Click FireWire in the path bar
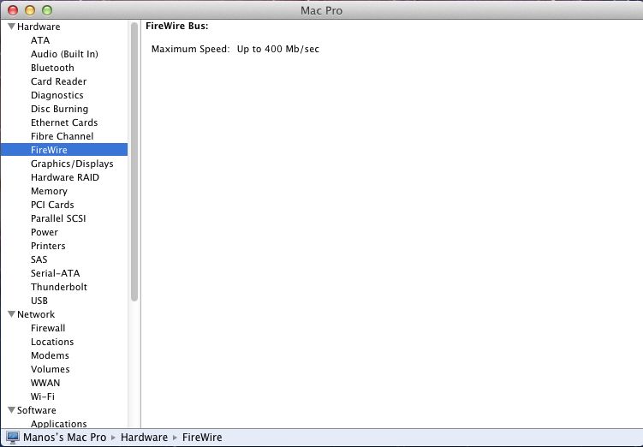The width and height of the screenshot is (643, 447). pyautogui.click(x=202, y=438)
